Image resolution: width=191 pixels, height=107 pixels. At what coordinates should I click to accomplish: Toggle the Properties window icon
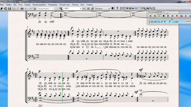coord(151,9)
